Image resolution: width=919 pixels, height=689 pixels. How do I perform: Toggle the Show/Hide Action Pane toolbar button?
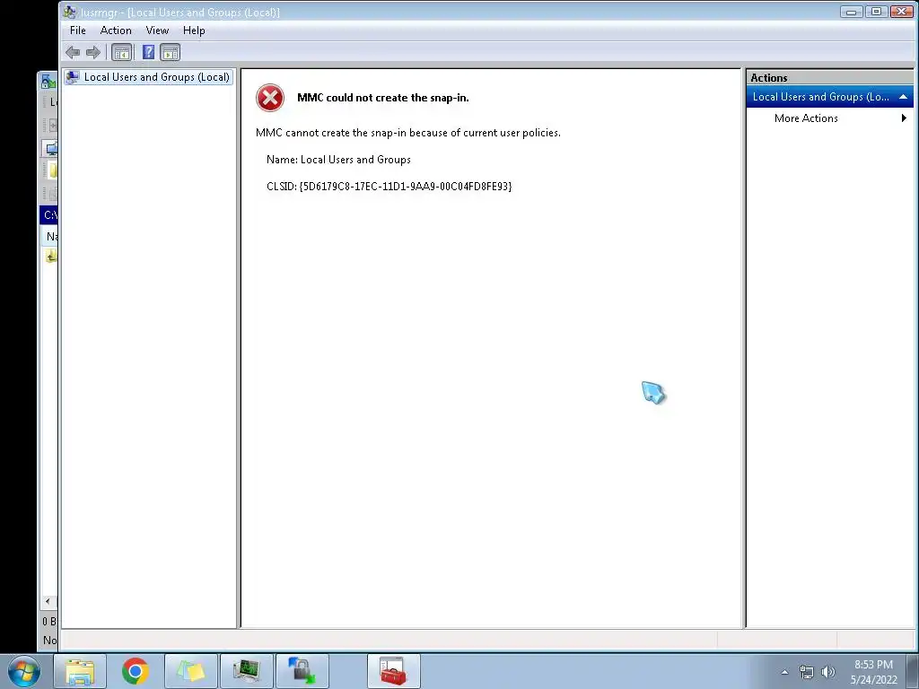point(170,53)
